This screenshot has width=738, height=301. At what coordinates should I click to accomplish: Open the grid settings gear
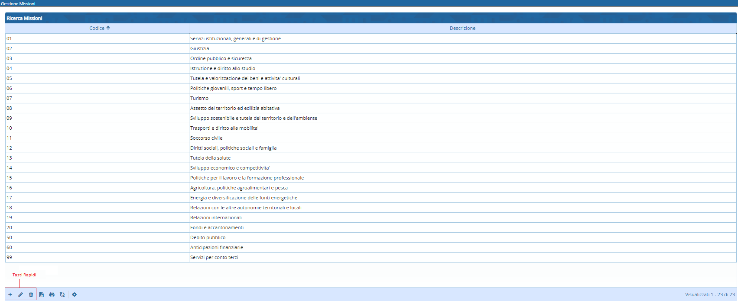click(x=74, y=295)
